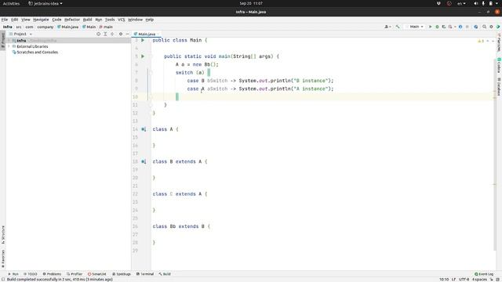Image resolution: width=502 pixels, height=282 pixels.
Task: Open the Problems tool window
Action: (52, 274)
